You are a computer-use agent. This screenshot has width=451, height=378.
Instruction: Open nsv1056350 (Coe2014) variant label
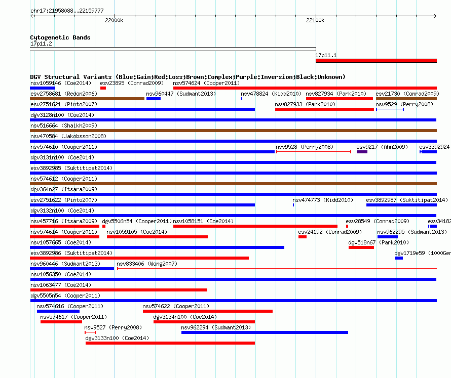[61, 275]
